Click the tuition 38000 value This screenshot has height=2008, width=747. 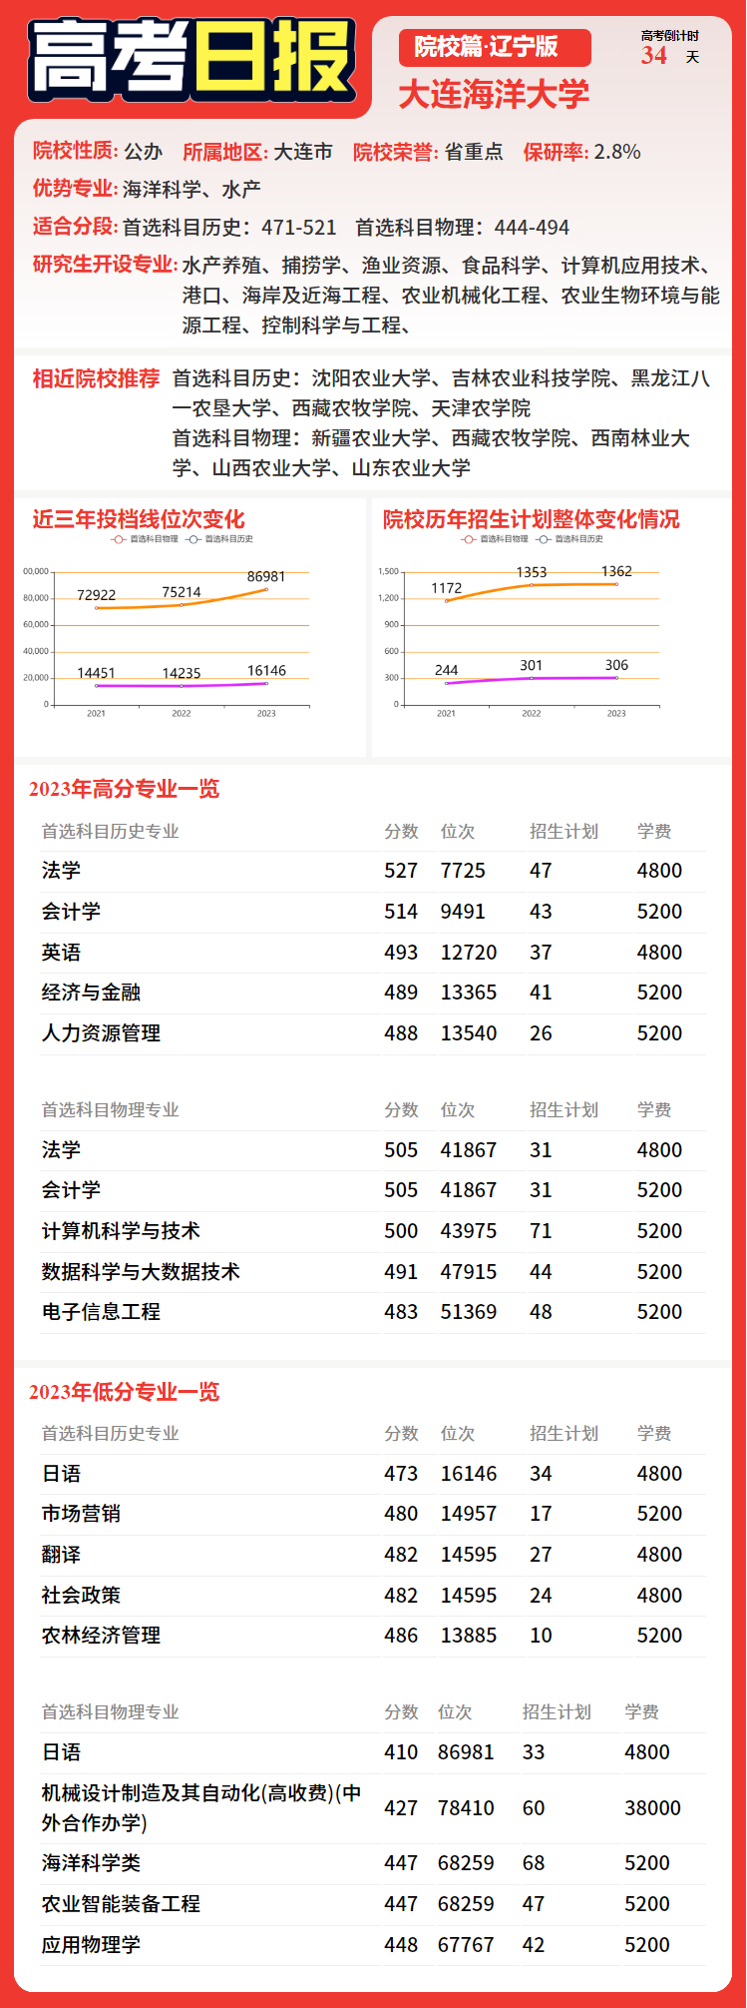[x=653, y=1808]
